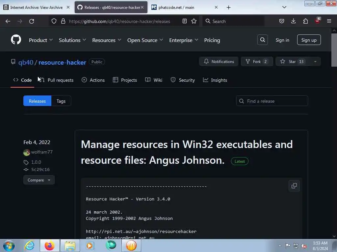Screen dimensions: 337x252
Task: Open Insights tab
Action: click(x=215, y=80)
